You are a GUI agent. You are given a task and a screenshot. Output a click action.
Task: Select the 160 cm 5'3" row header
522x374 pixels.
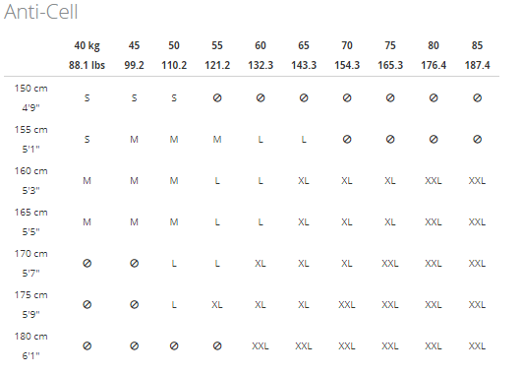point(30,181)
